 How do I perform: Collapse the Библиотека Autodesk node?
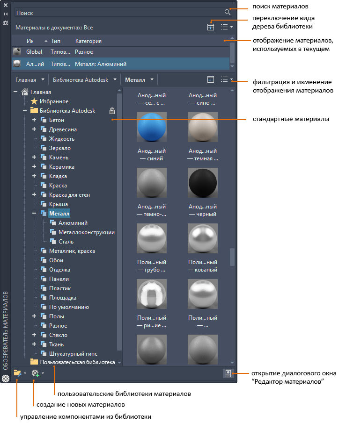point(25,110)
